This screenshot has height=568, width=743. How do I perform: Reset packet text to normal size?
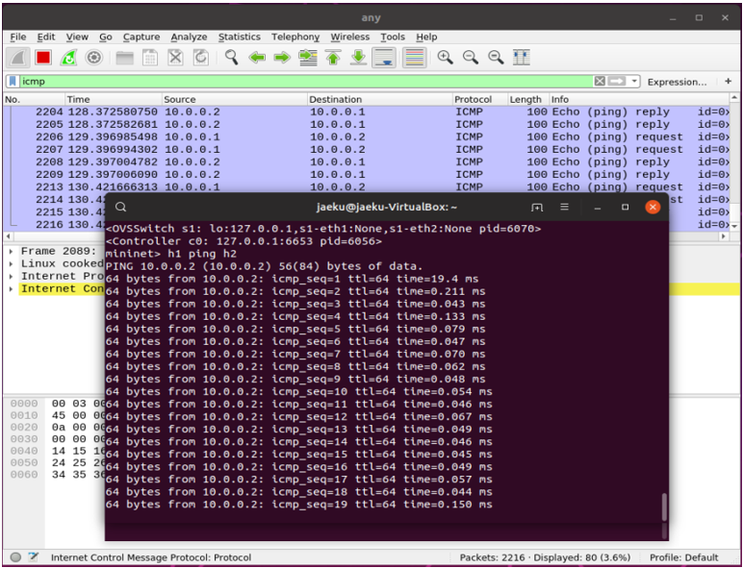click(x=496, y=58)
